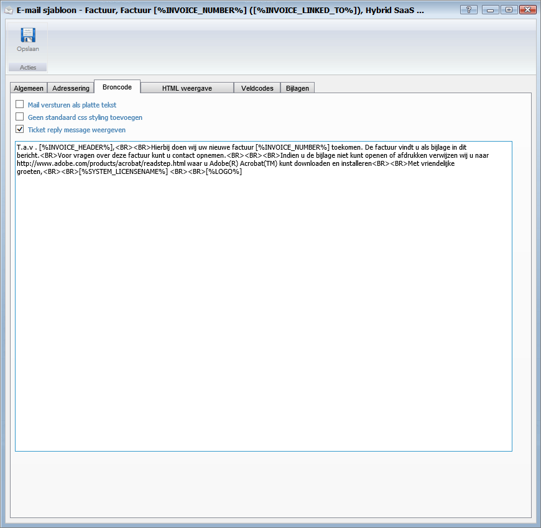
Task: Maximize the E-mail sjabloon window
Action: (x=509, y=10)
